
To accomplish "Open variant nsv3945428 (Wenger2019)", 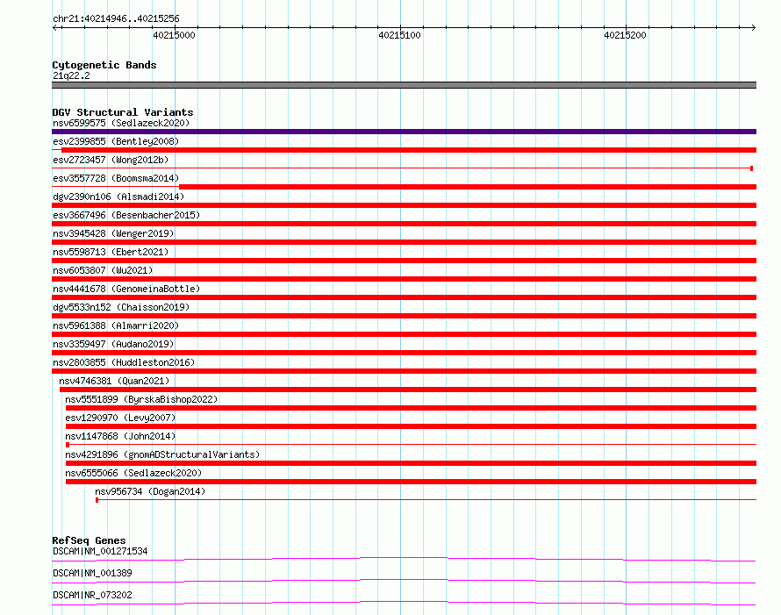I will [113, 233].
